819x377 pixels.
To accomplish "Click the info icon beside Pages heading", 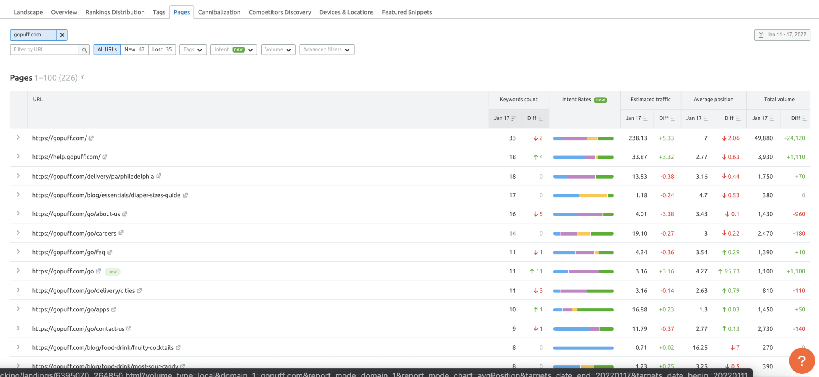I will 83,77.
